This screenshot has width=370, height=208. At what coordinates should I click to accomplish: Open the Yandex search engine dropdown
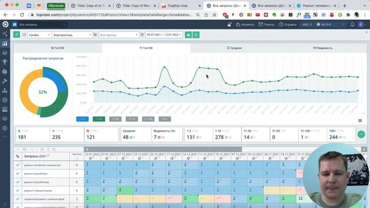click(39, 35)
